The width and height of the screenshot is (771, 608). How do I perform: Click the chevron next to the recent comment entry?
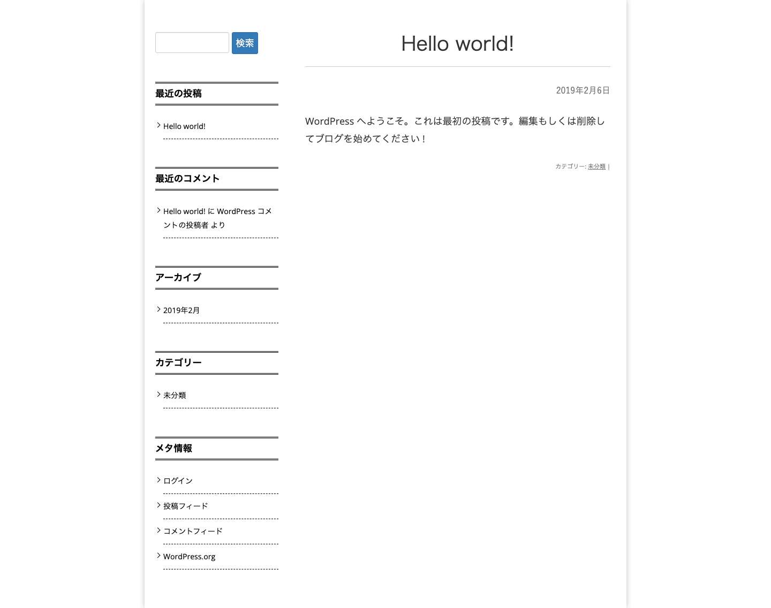click(x=159, y=210)
